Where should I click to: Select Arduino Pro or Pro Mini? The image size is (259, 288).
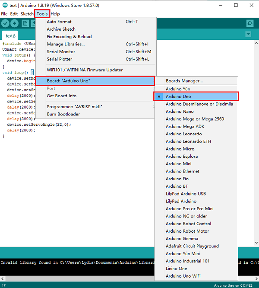tap(196, 209)
